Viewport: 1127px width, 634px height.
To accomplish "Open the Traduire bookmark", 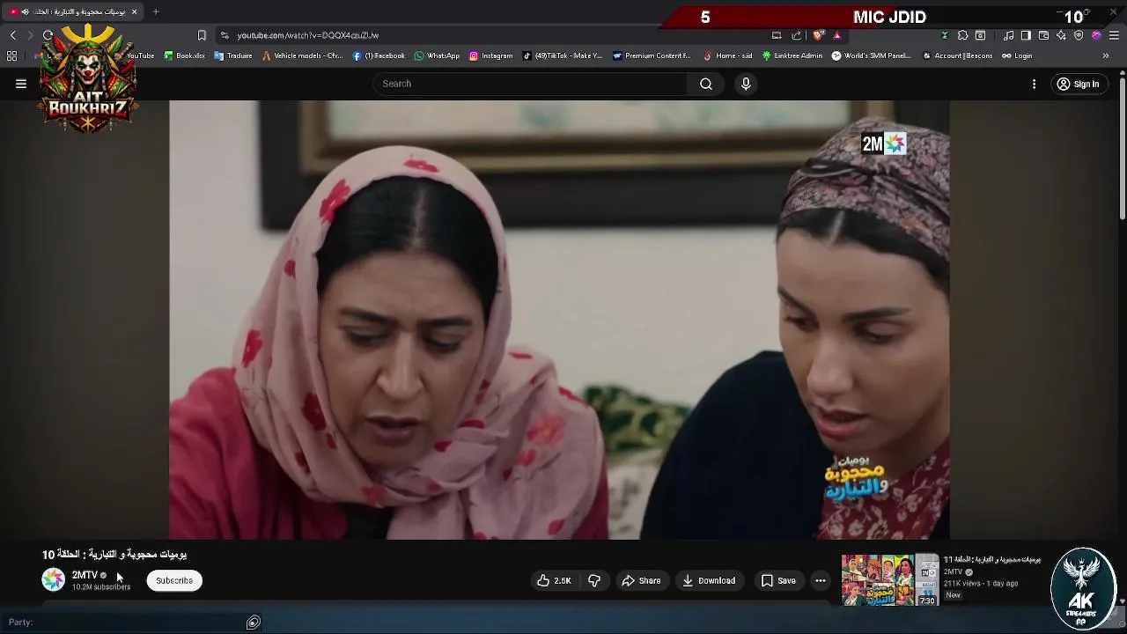I will (x=233, y=55).
